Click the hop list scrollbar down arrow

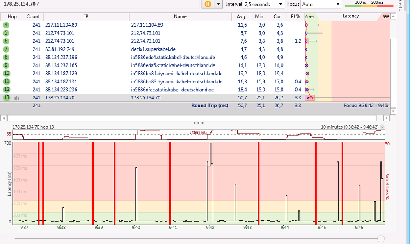tap(393, 111)
